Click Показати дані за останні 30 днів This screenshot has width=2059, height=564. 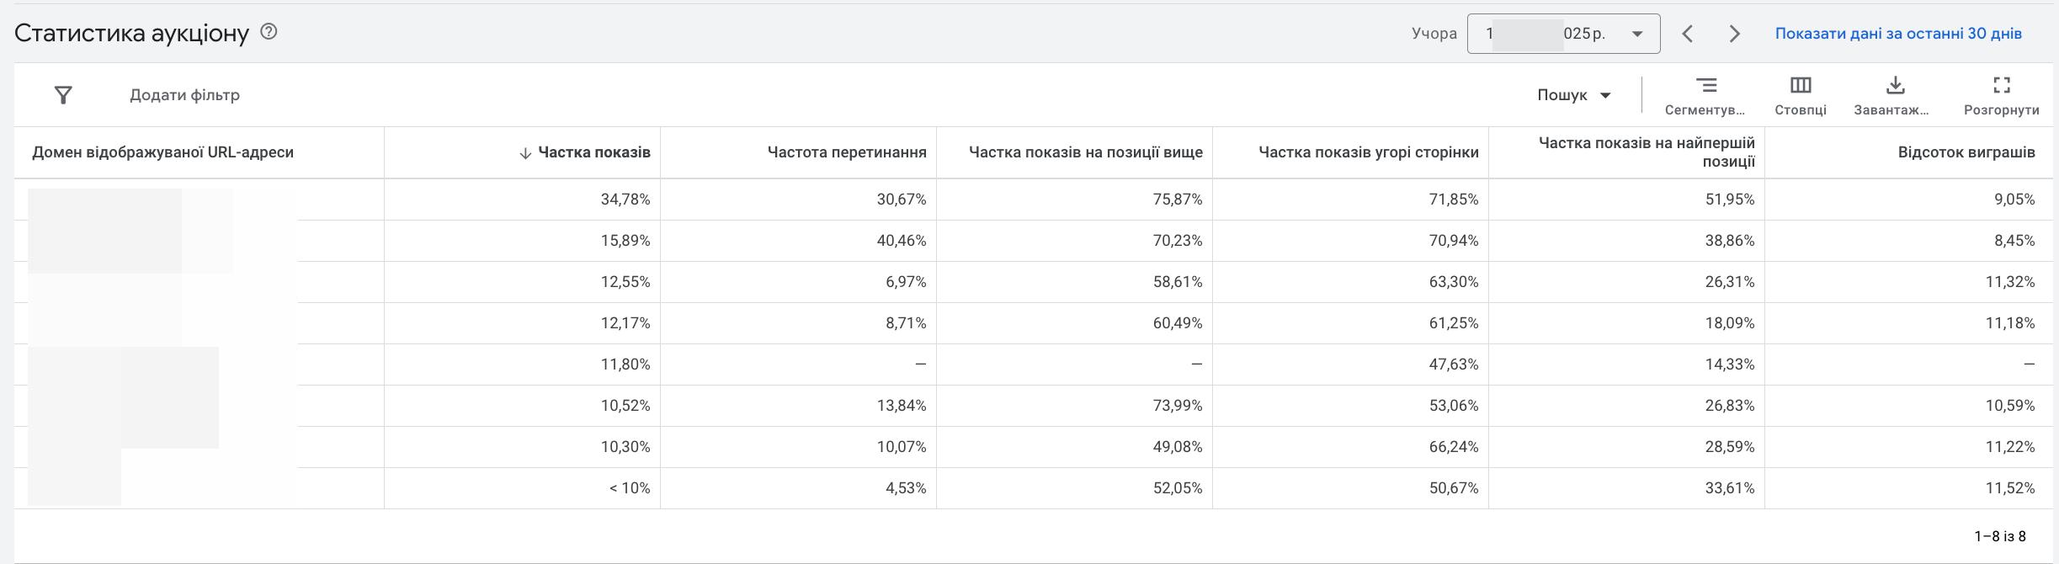(1898, 34)
